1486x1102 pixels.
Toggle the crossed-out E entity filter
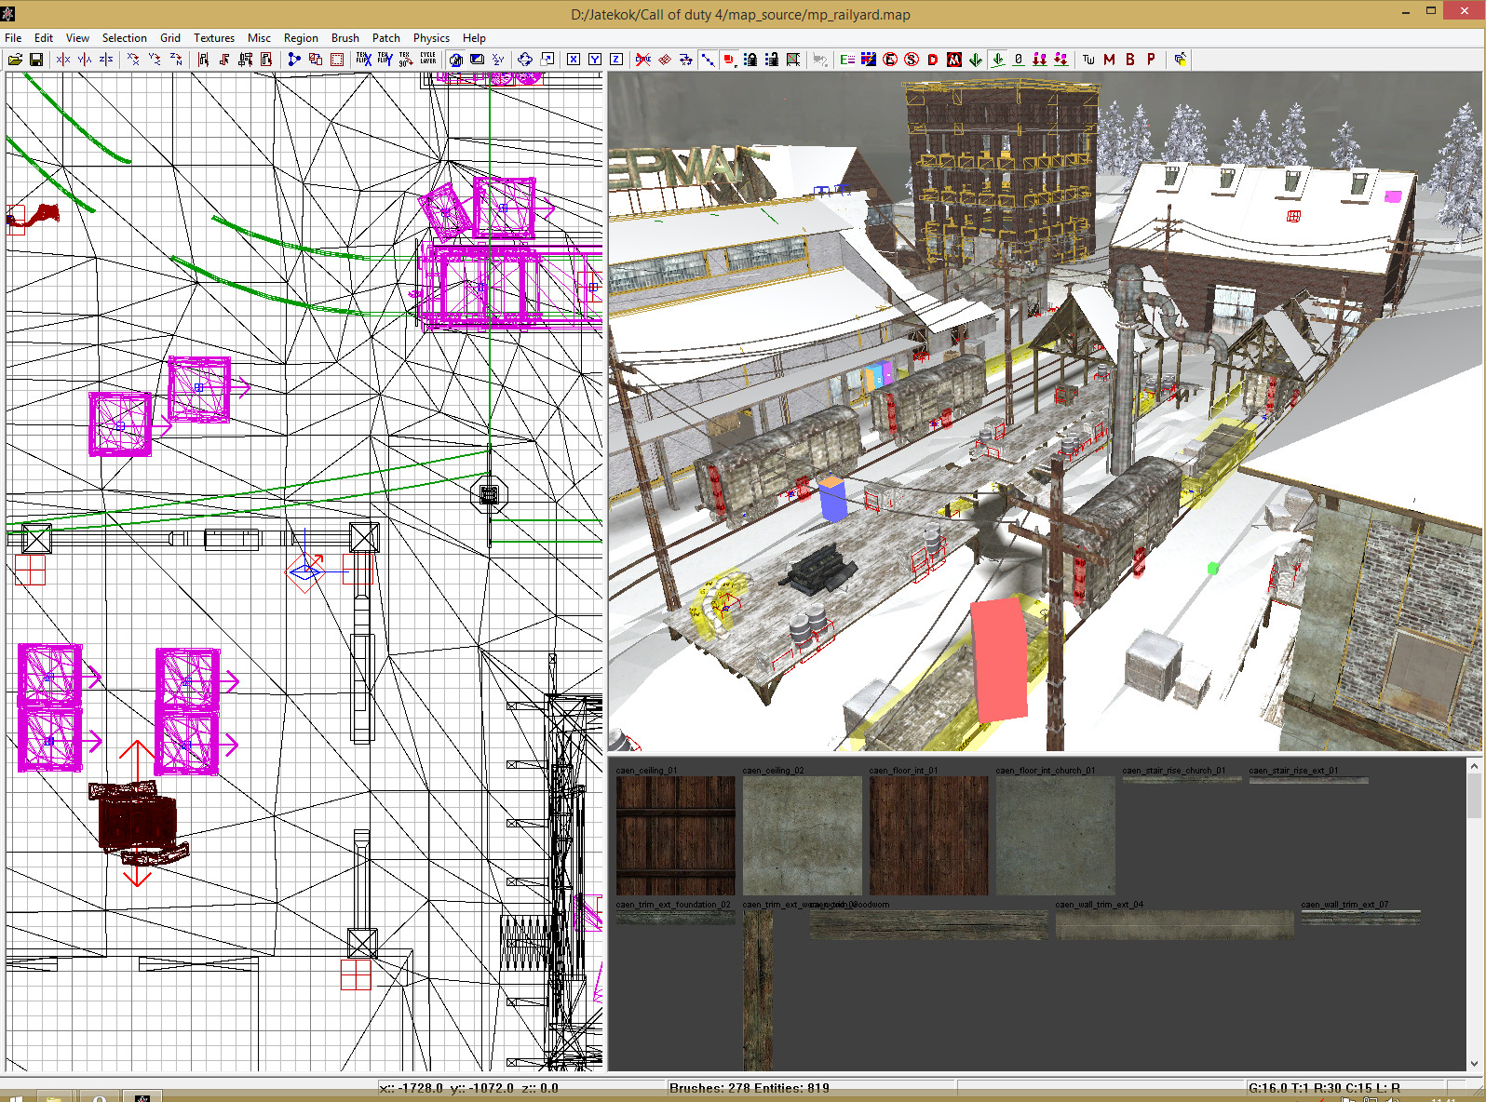coord(890,60)
